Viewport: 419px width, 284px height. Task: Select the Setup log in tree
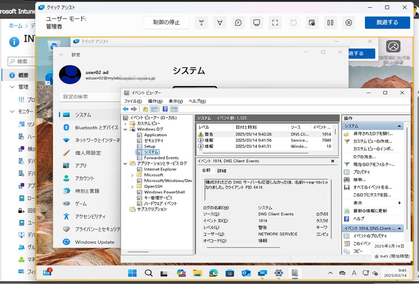click(149, 146)
